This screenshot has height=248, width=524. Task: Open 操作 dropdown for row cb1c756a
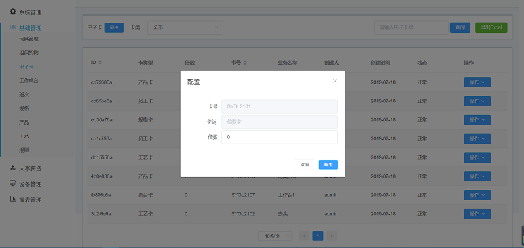[477, 138]
